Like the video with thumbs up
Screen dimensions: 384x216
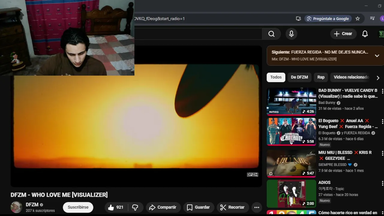(x=116, y=207)
